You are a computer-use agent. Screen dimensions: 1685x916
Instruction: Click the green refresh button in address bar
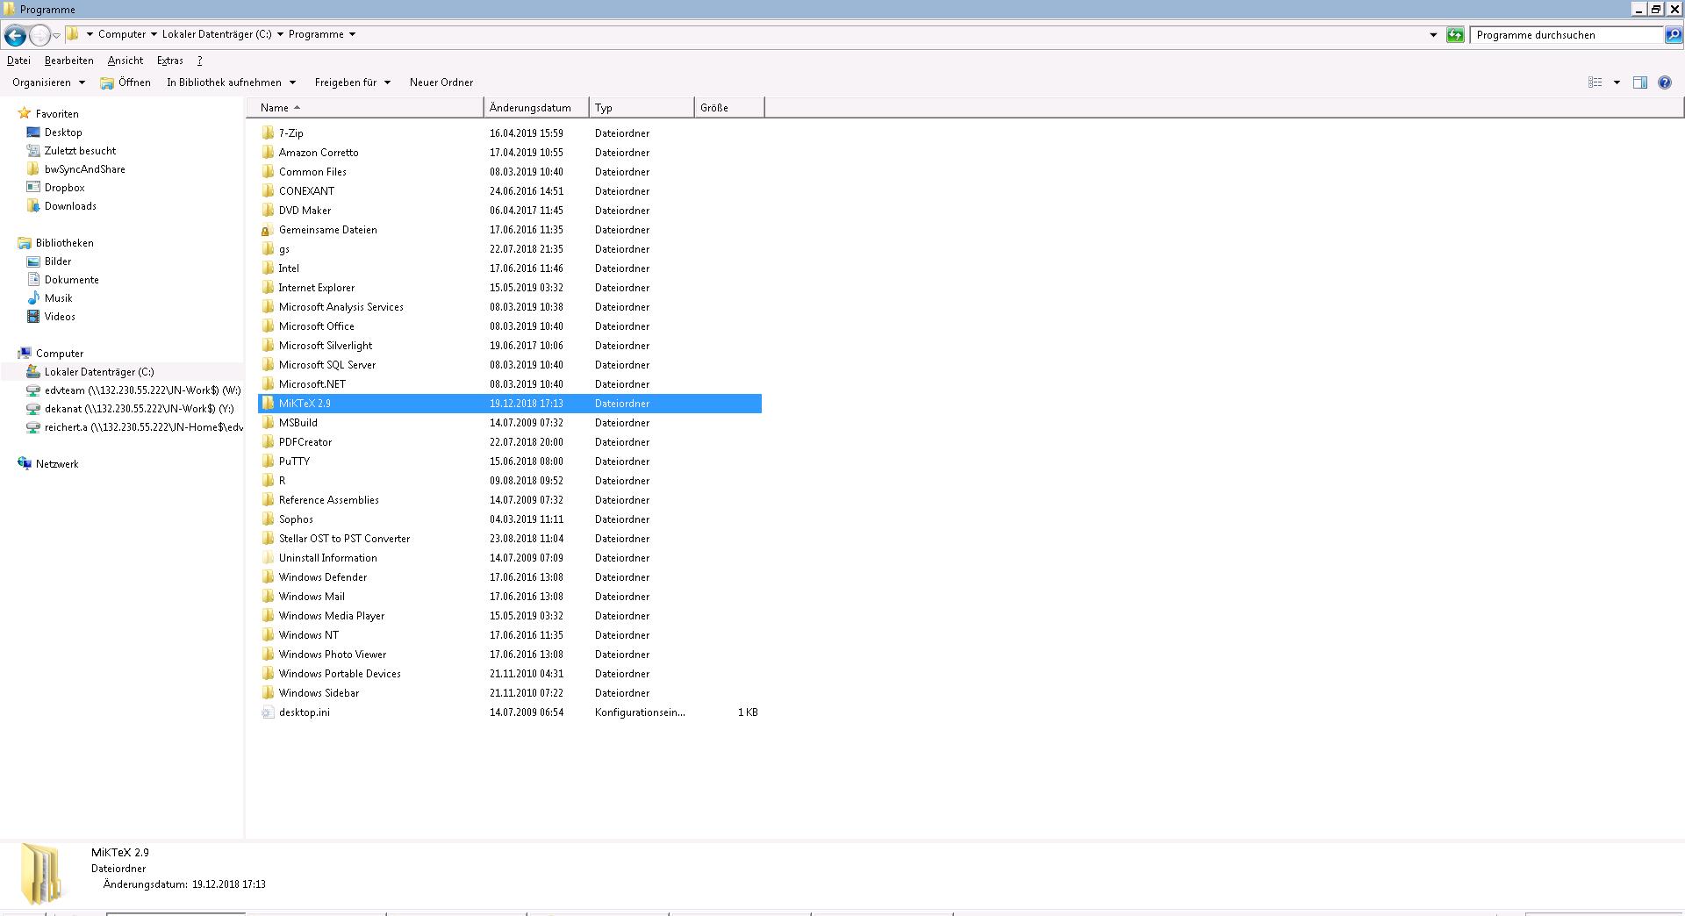click(x=1455, y=35)
